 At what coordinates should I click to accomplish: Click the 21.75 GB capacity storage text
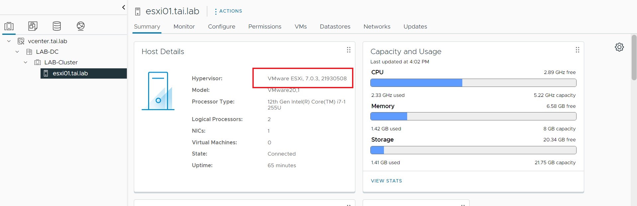(555, 163)
